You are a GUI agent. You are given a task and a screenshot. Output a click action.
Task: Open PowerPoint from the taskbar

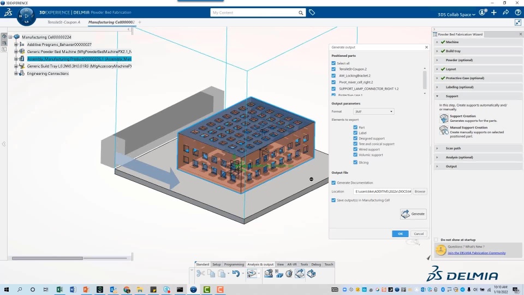tap(86, 290)
